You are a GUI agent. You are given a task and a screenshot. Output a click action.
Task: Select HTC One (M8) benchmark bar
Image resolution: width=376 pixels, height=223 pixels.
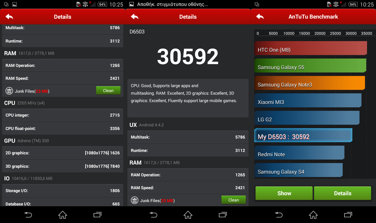click(x=311, y=48)
